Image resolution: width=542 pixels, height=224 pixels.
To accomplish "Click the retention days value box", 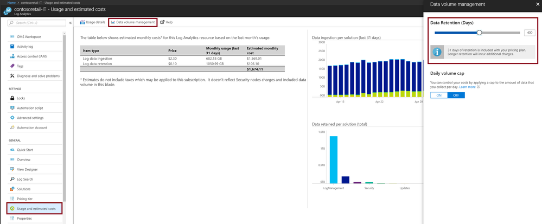I will pyautogui.click(x=529, y=33).
